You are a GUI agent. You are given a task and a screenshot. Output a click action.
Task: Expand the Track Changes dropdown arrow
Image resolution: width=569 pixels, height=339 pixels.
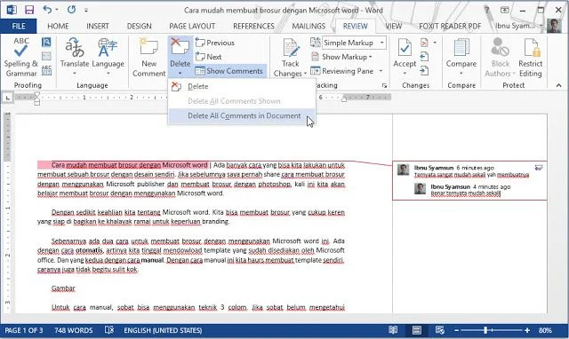pos(305,74)
